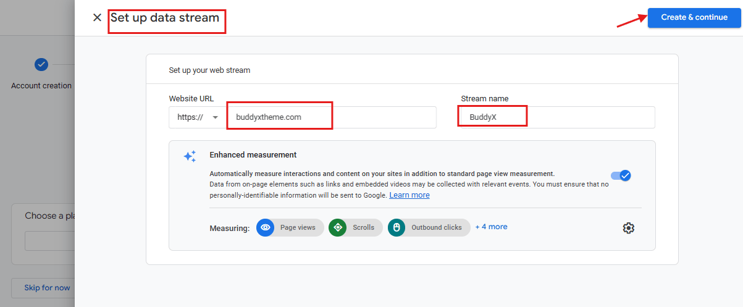Click Account creation step checkmark icon
The width and height of the screenshot is (743, 307).
(41, 64)
